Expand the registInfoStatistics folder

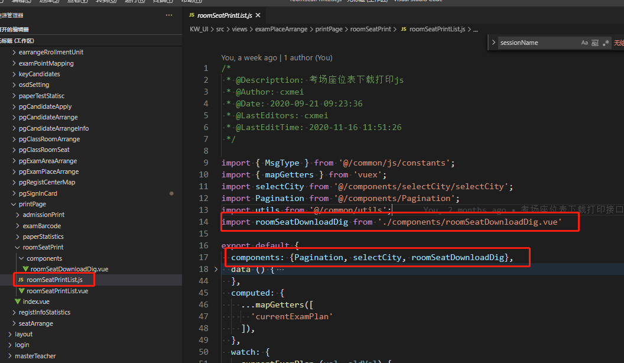[44, 312]
